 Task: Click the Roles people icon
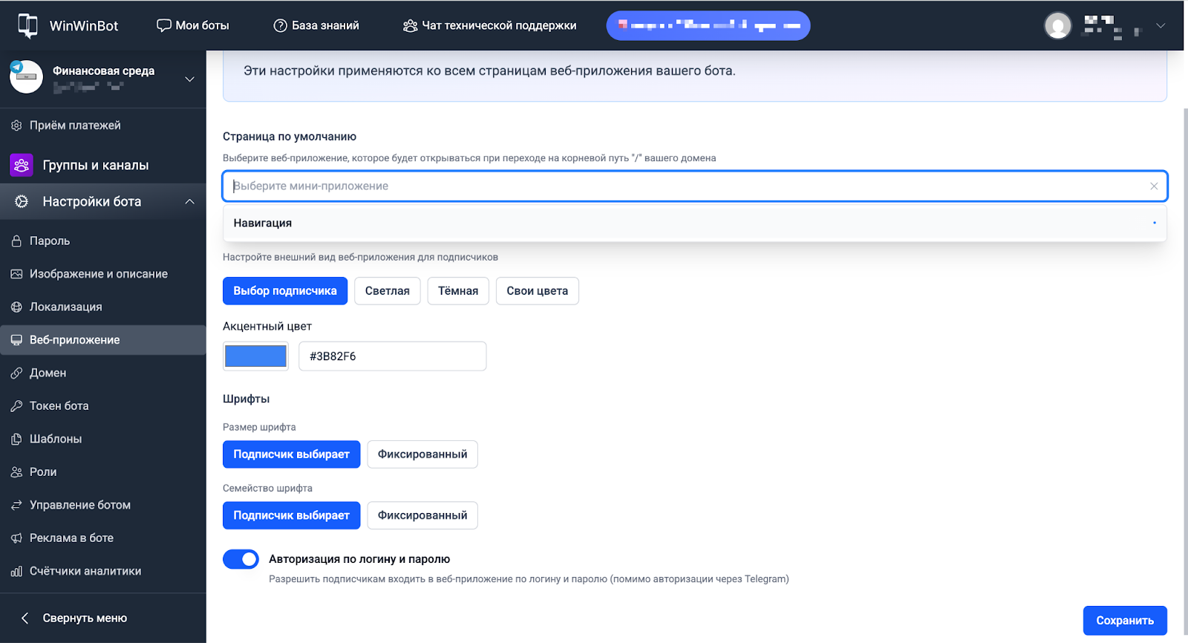16,472
